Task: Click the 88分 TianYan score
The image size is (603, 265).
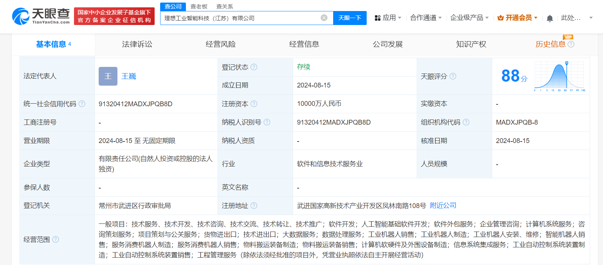Action: click(514, 76)
